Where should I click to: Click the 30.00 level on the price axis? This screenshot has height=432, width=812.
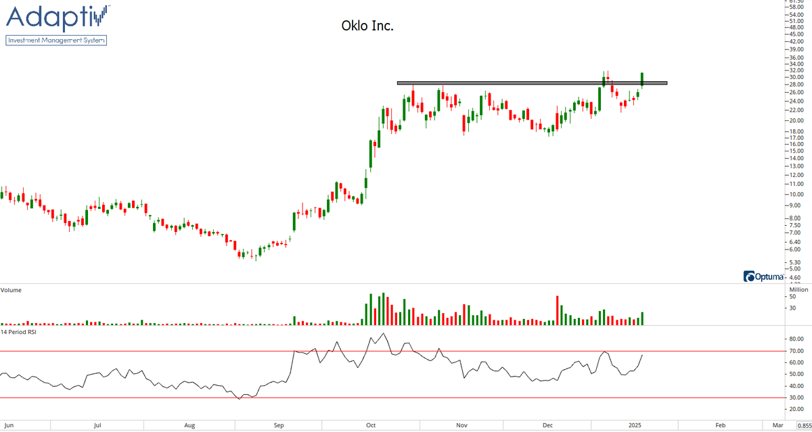(x=796, y=77)
